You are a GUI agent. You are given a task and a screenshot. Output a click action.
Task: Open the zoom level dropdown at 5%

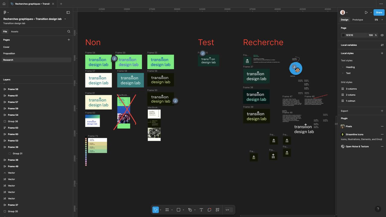point(378,20)
